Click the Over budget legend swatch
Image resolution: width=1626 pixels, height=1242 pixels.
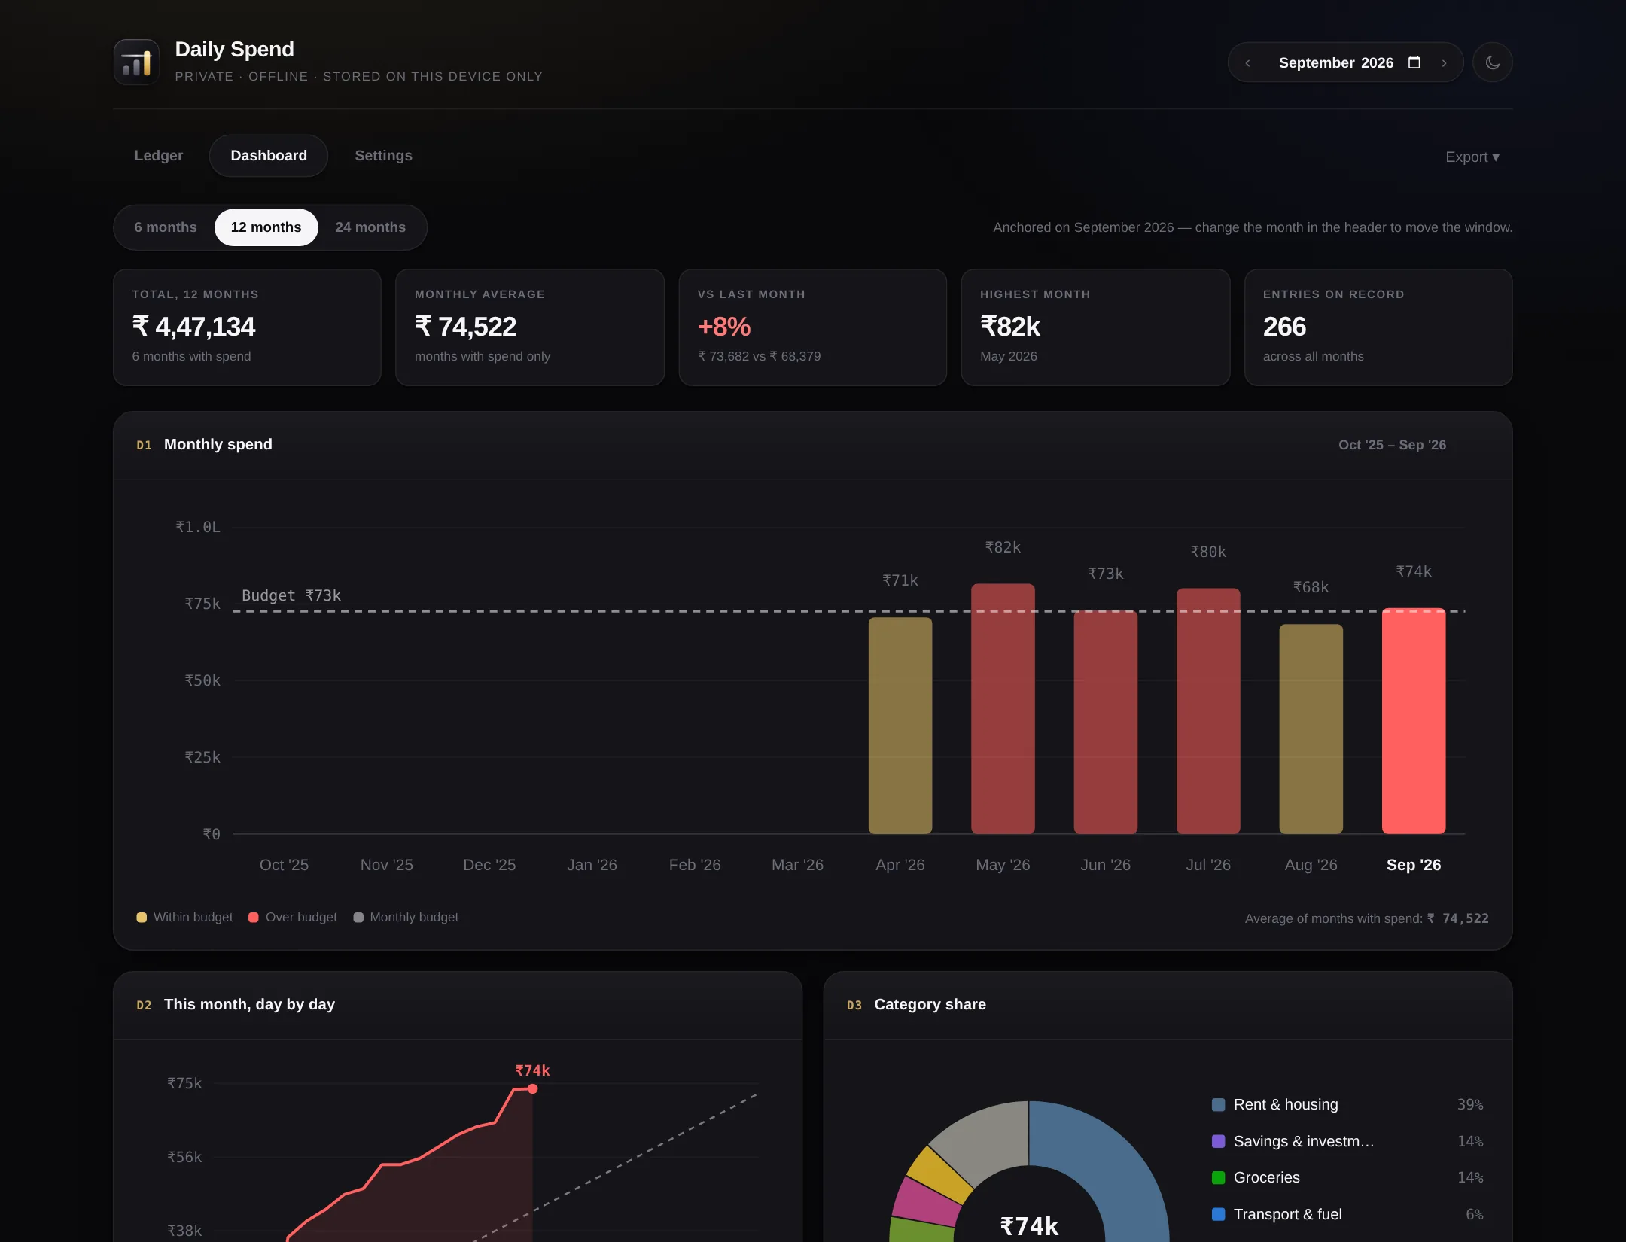click(x=254, y=918)
